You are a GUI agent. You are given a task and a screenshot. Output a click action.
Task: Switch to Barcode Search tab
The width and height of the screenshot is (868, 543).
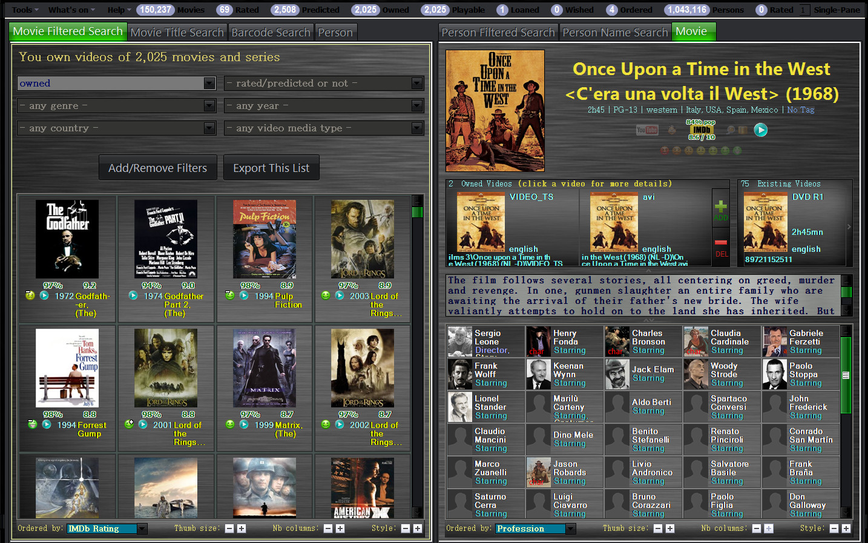[x=271, y=32]
